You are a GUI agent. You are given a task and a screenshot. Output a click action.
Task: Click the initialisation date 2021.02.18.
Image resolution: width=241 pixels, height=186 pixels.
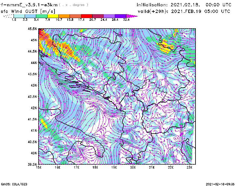[x=185, y=5]
